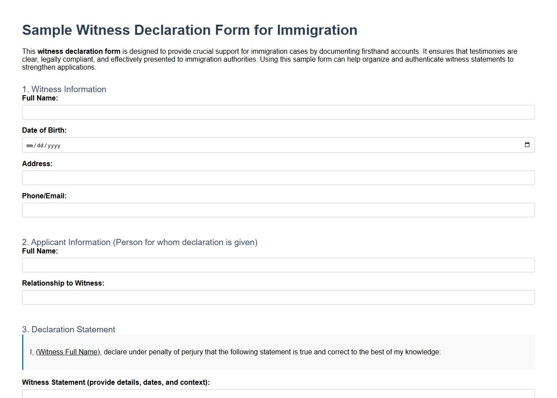Select the yyyy segment in the date field
557x398 pixels.
(54, 145)
